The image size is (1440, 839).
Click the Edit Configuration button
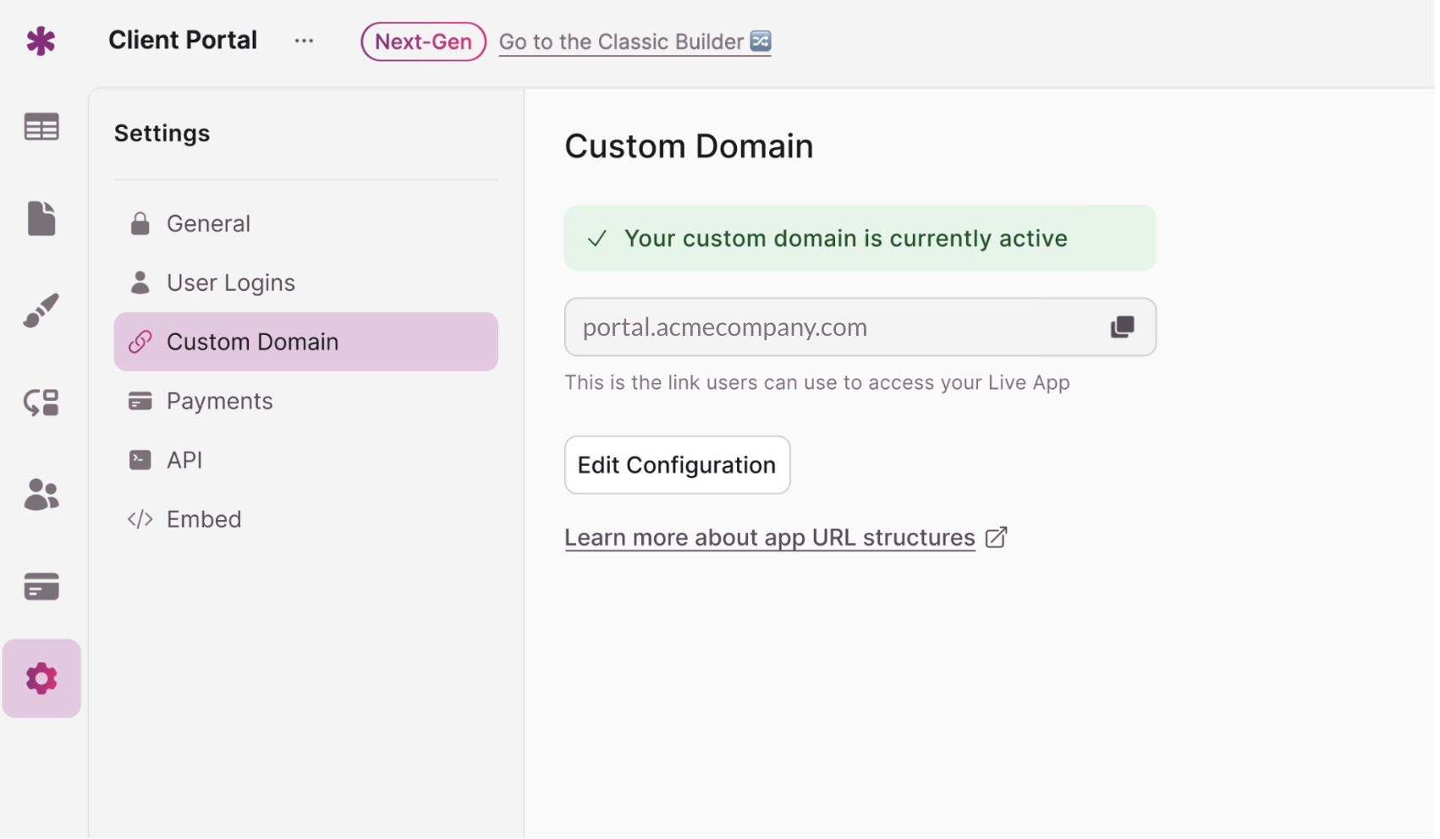pyautogui.click(x=677, y=465)
